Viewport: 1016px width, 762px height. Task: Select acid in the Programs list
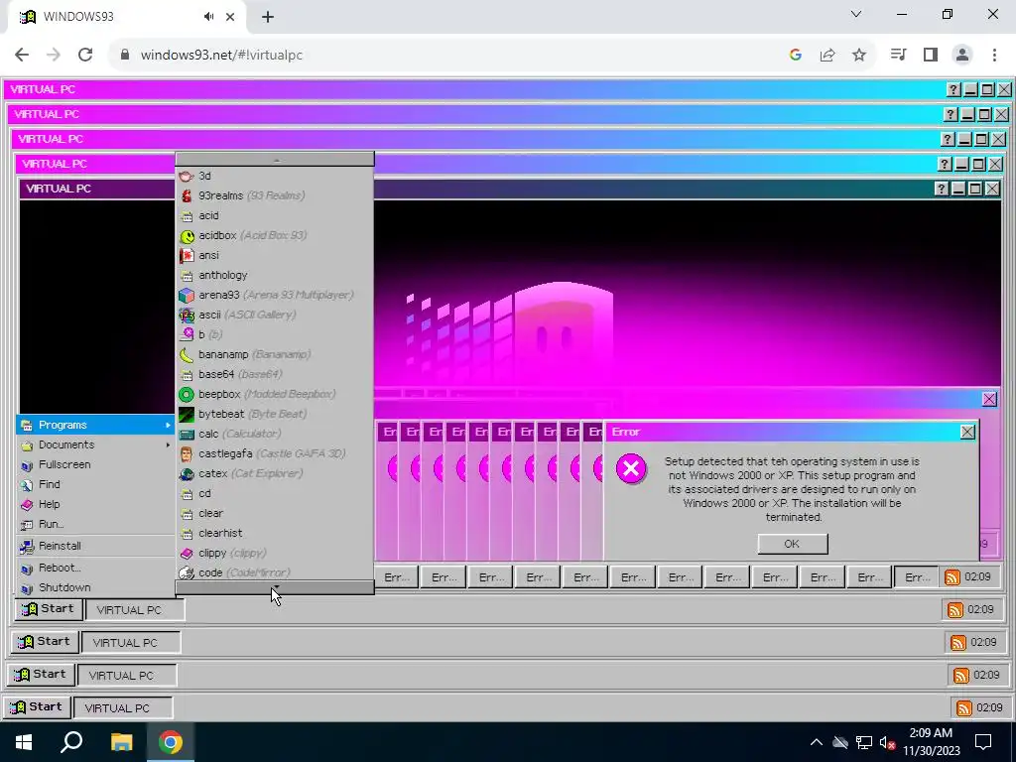click(x=275, y=215)
